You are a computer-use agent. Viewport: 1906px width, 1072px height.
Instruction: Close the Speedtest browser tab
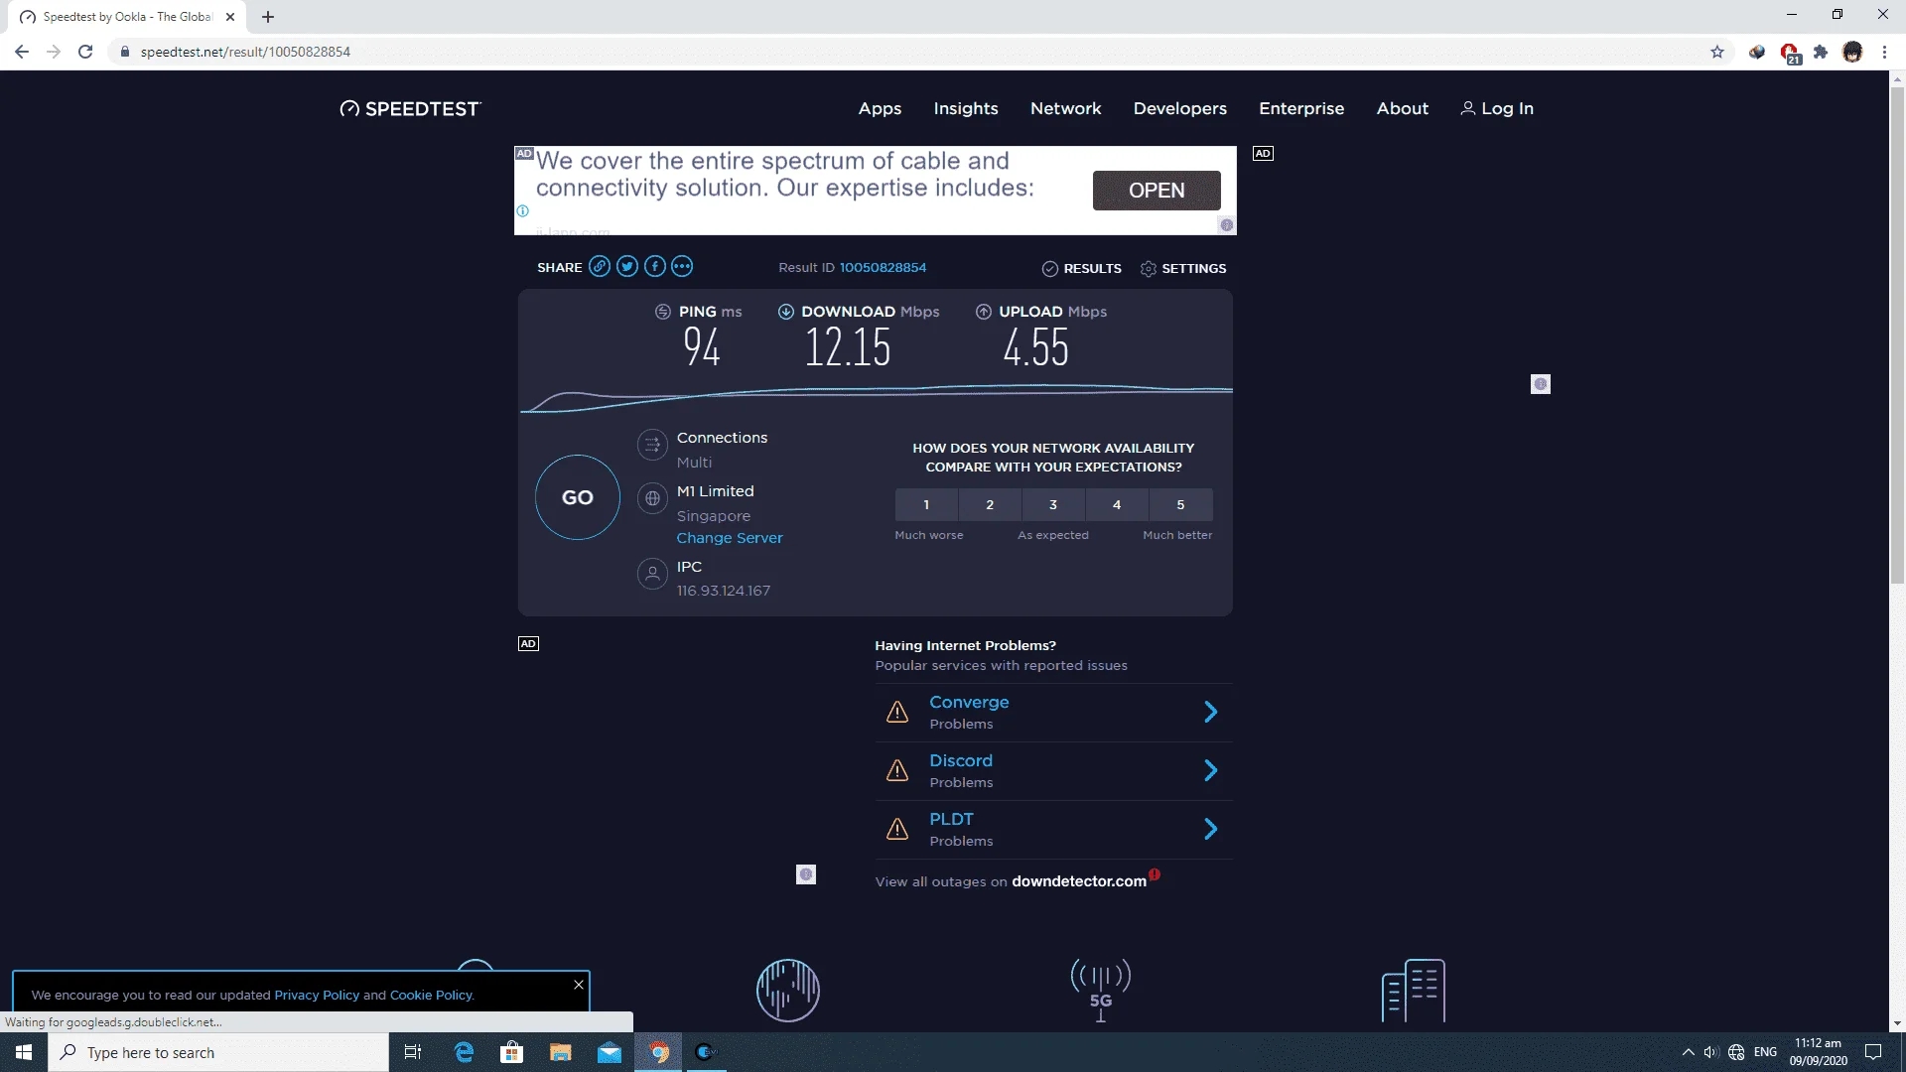point(230,17)
